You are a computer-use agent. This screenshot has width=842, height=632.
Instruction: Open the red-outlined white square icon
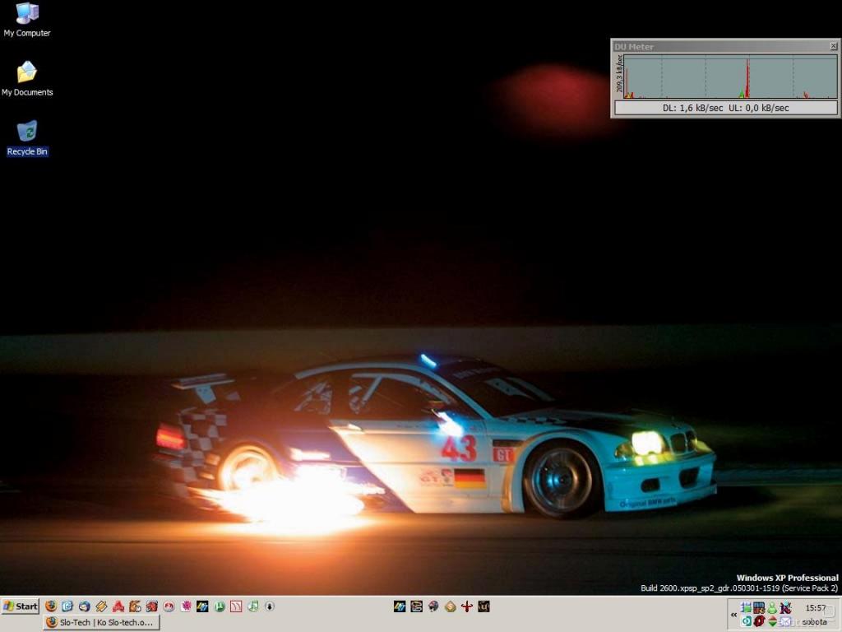[x=236, y=606]
